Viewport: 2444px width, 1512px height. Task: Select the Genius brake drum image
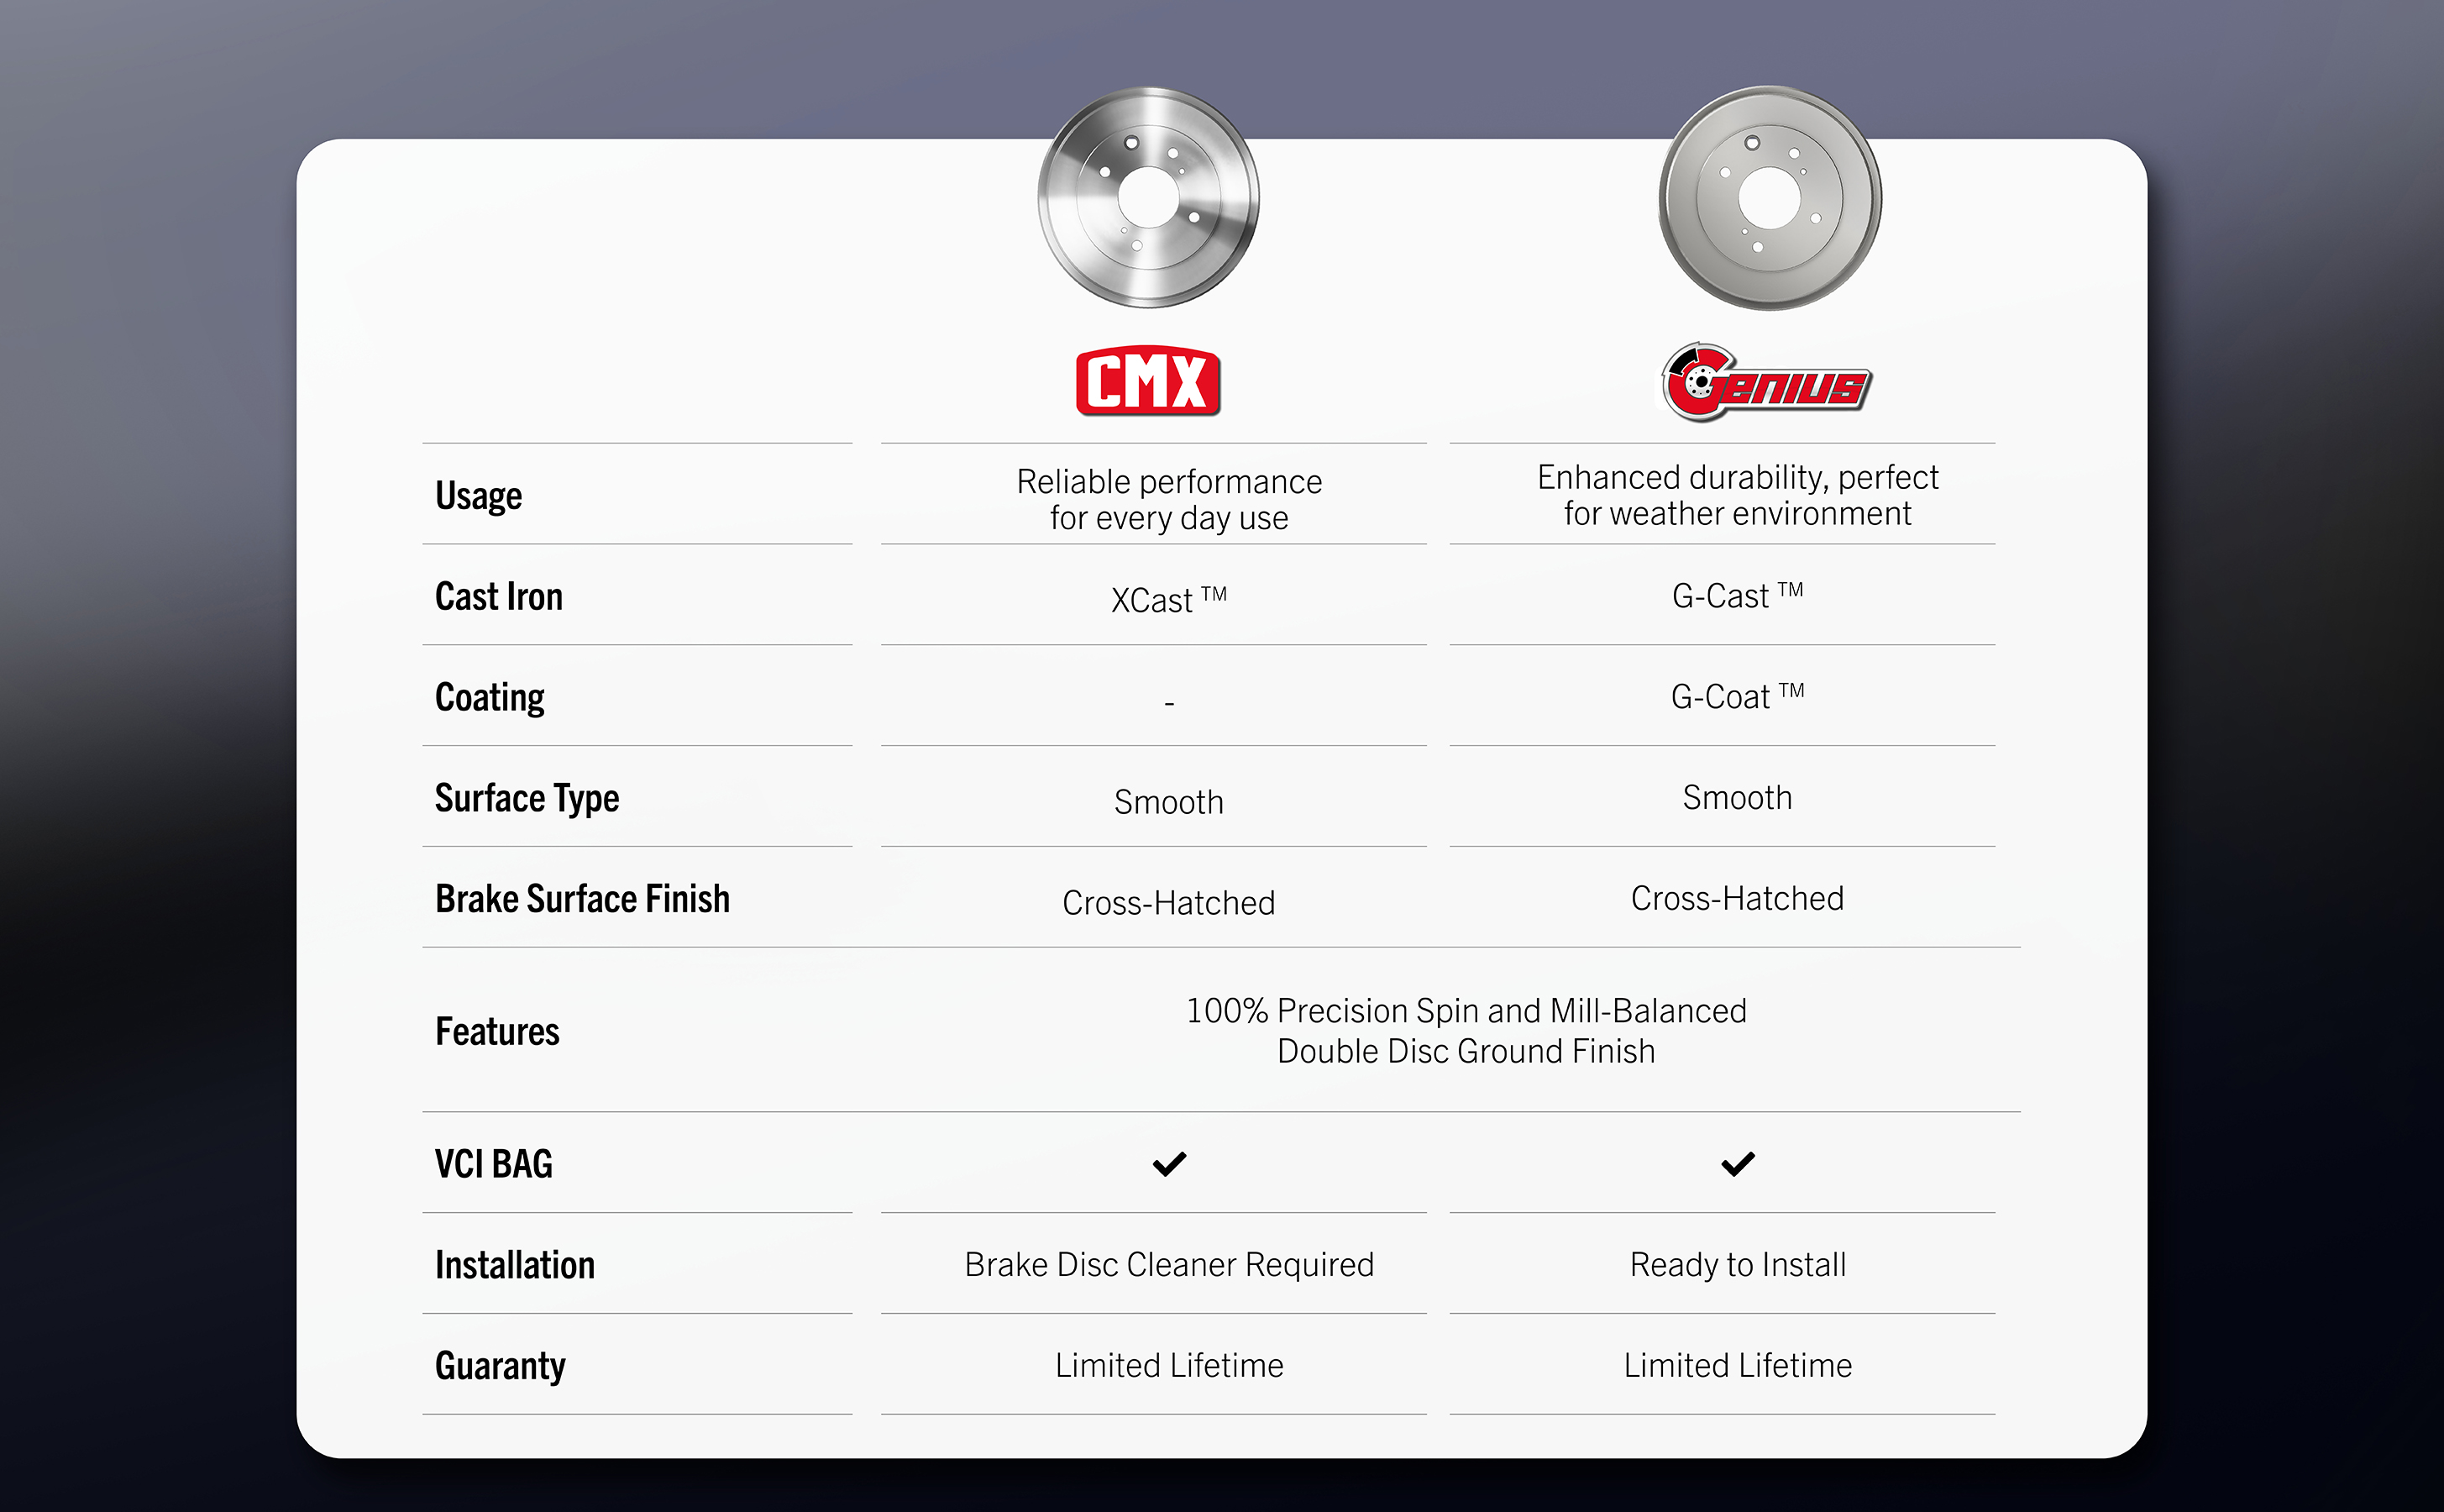(1770, 198)
